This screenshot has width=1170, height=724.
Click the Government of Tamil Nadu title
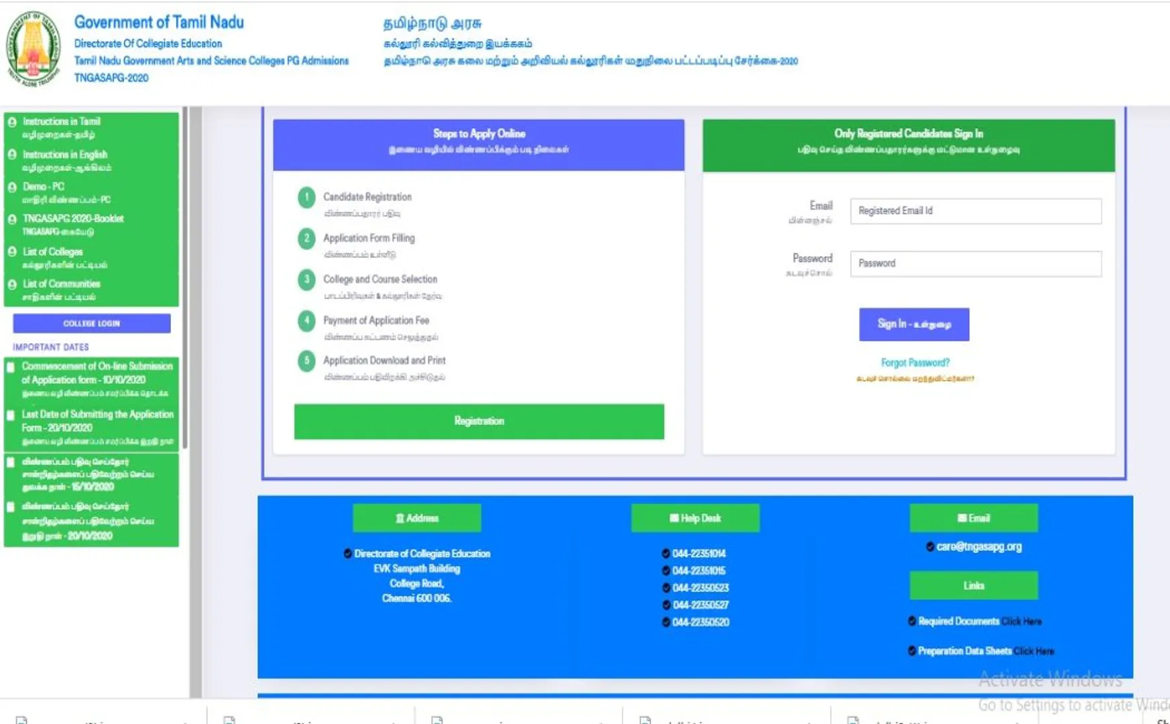tap(159, 22)
